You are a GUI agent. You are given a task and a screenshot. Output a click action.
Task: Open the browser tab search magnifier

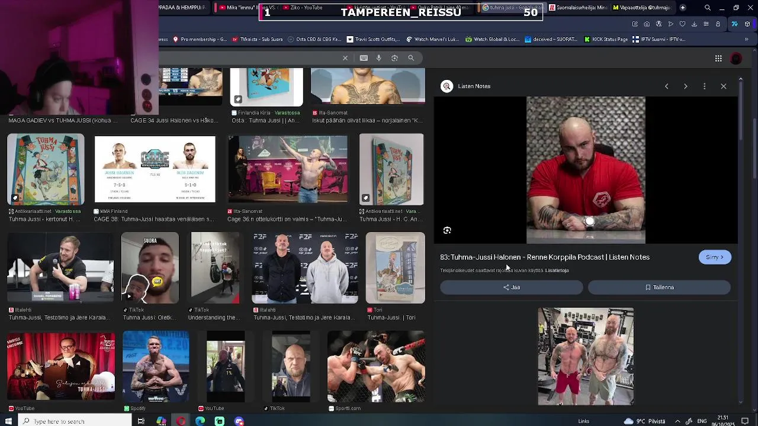pyautogui.click(x=708, y=8)
